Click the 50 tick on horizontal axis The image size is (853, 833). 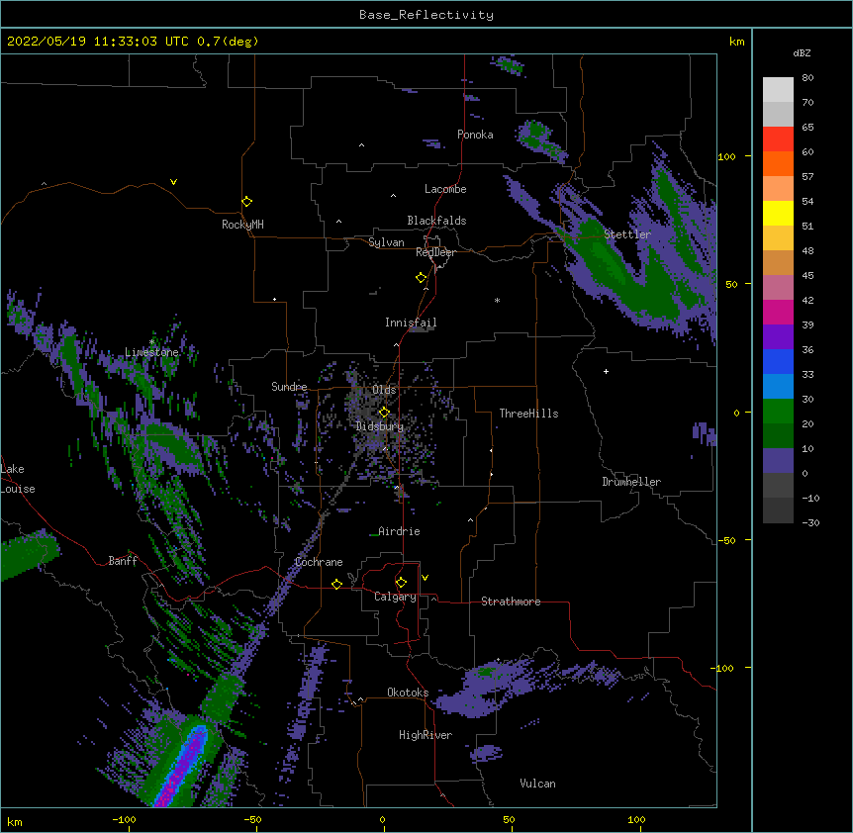(509, 819)
